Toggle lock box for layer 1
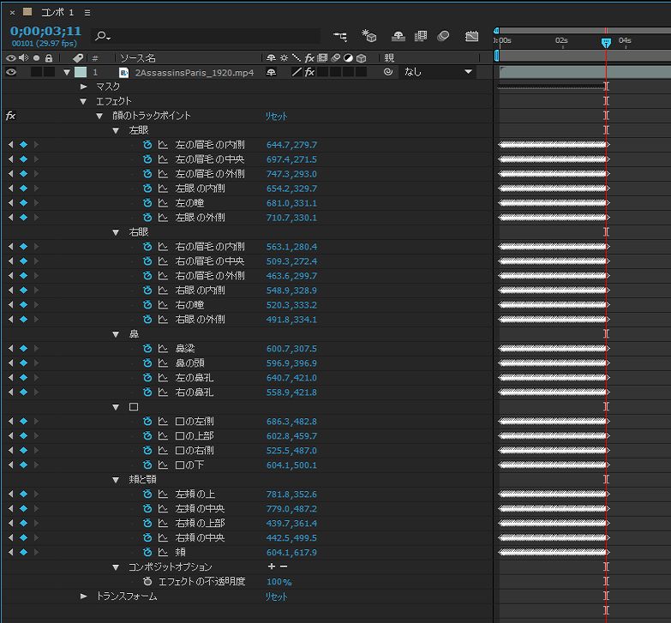 [49, 72]
